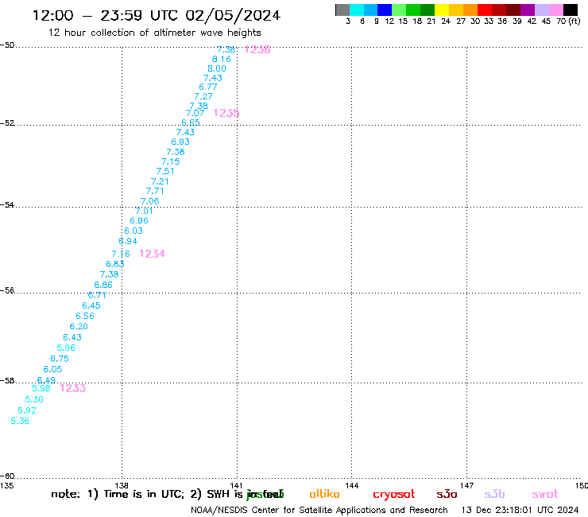This screenshot has width=588, height=517.
Task: Click the subtitle '12 hour collection of altimeter wave heights'
Action: click(x=154, y=33)
